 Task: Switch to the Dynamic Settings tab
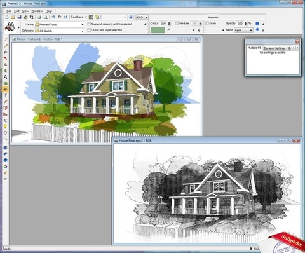pos(274,48)
